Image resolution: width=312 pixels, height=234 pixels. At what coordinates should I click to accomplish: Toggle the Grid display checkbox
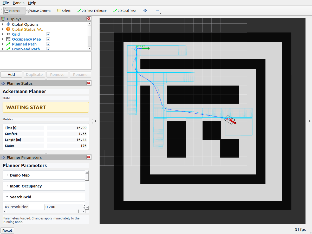point(48,34)
